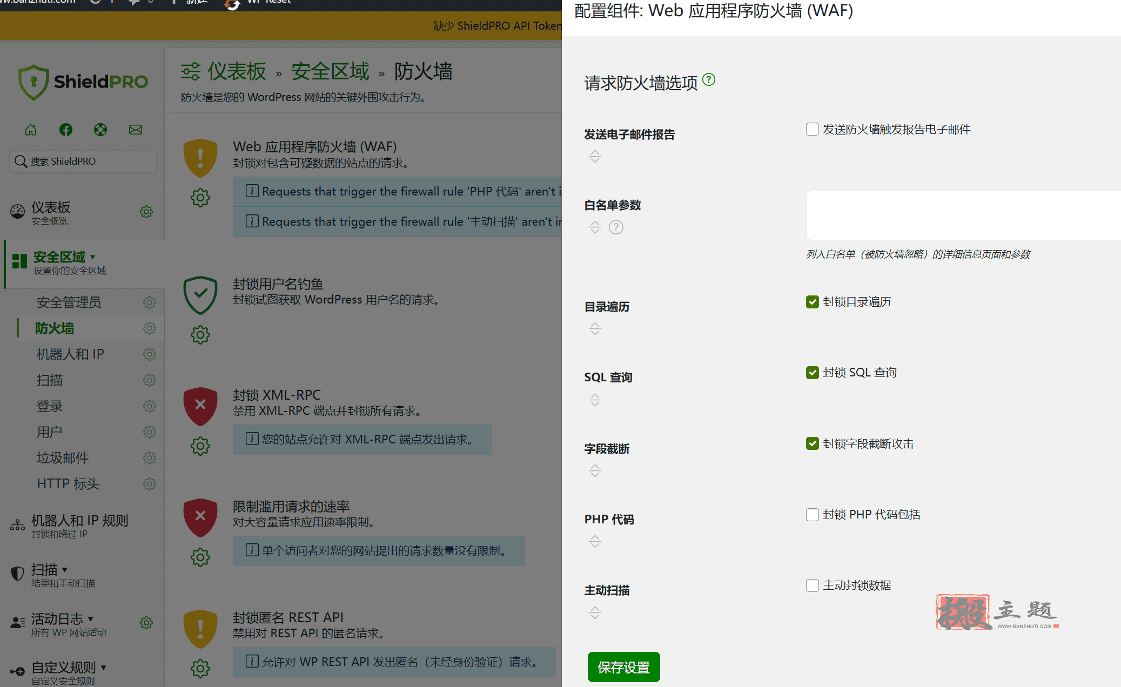Image resolution: width=1121 pixels, height=687 pixels.
Task: Expand option details under SQL 查询
Action: [595, 400]
